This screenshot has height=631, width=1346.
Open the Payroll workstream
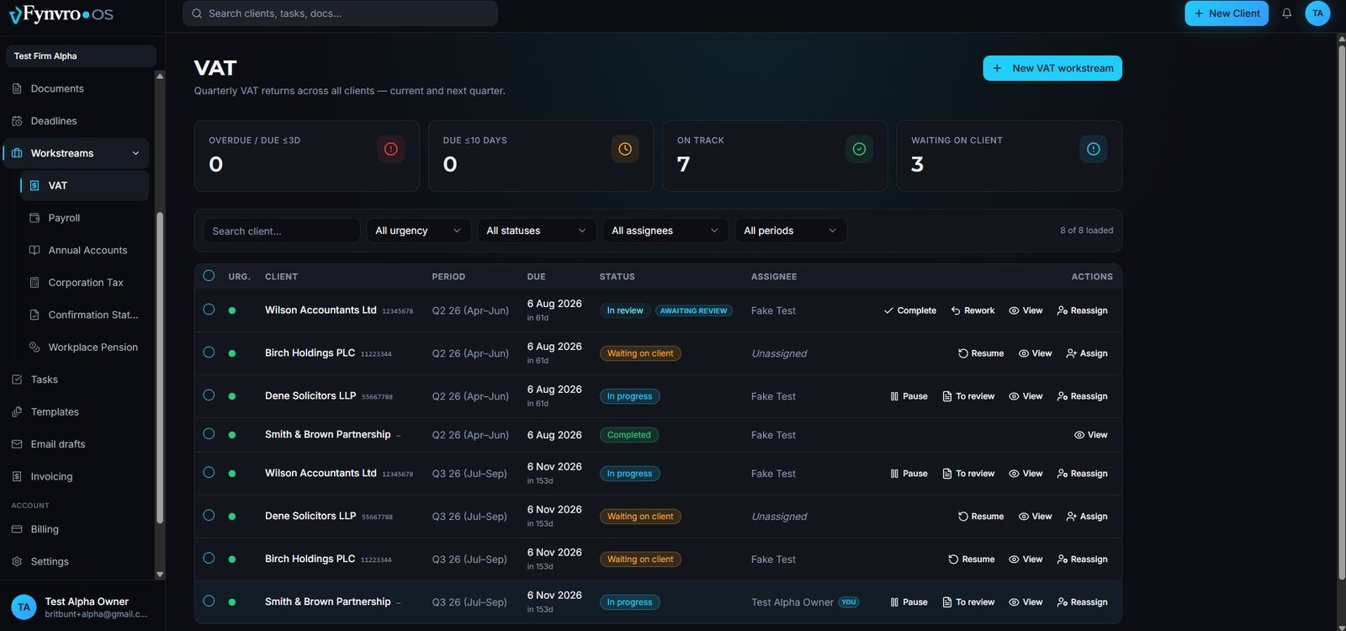(84, 218)
